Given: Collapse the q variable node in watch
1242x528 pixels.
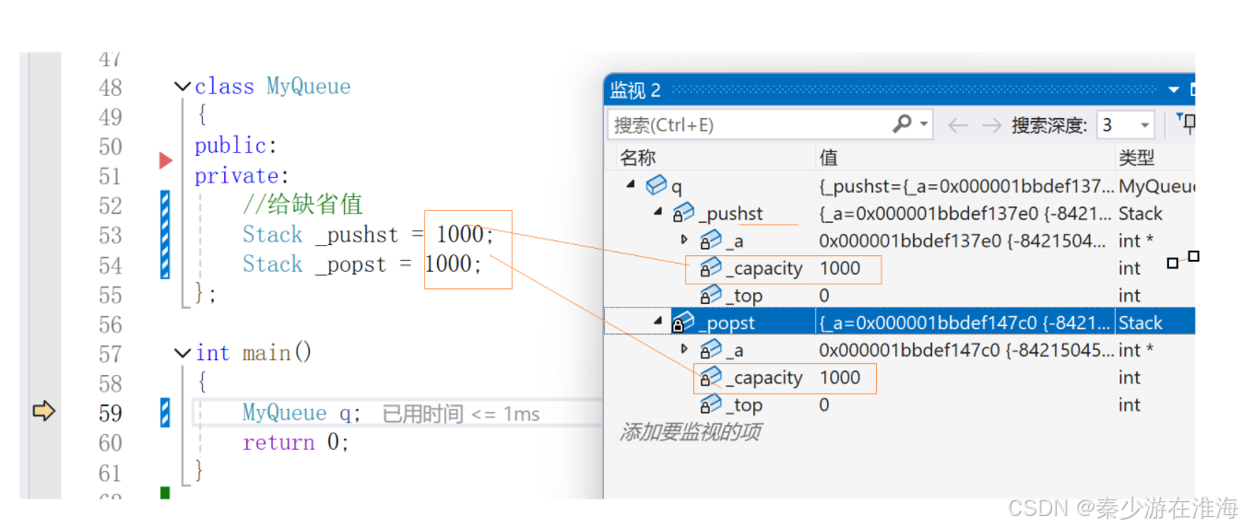Looking at the screenshot, I should (632, 184).
